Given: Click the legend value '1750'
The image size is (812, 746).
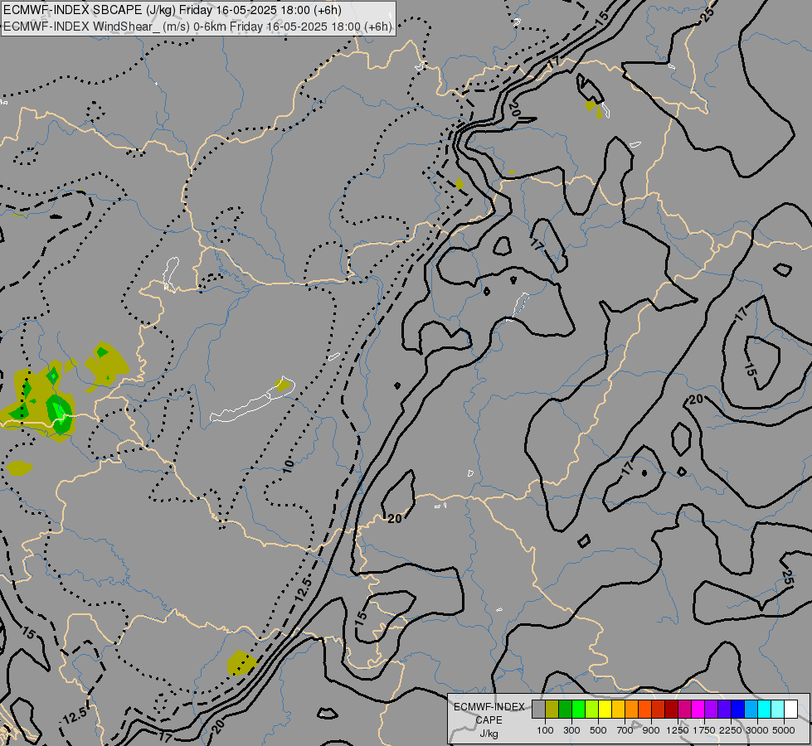Looking at the screenshot, I should tap(704, 730).
